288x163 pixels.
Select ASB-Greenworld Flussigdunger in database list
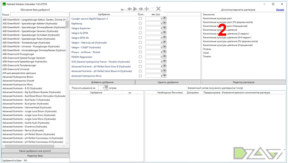coord(18,54)
